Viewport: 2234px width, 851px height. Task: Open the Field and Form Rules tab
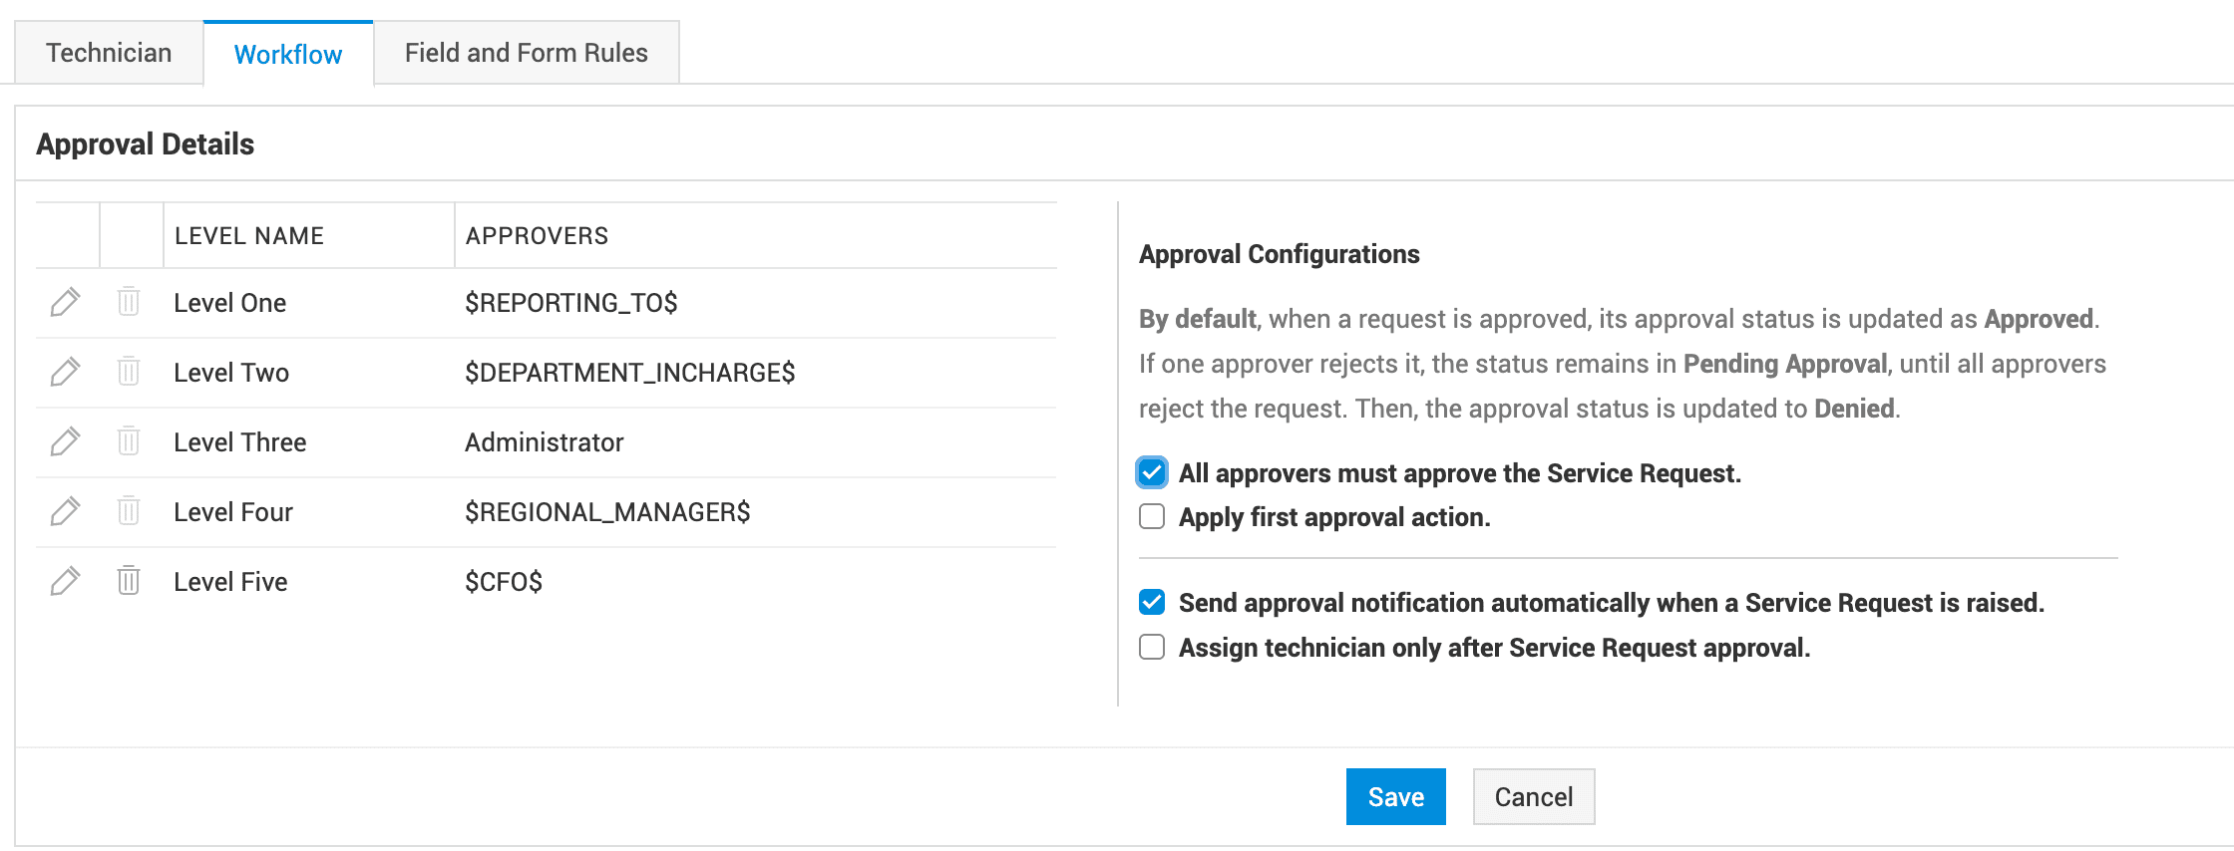click(526, 53)
